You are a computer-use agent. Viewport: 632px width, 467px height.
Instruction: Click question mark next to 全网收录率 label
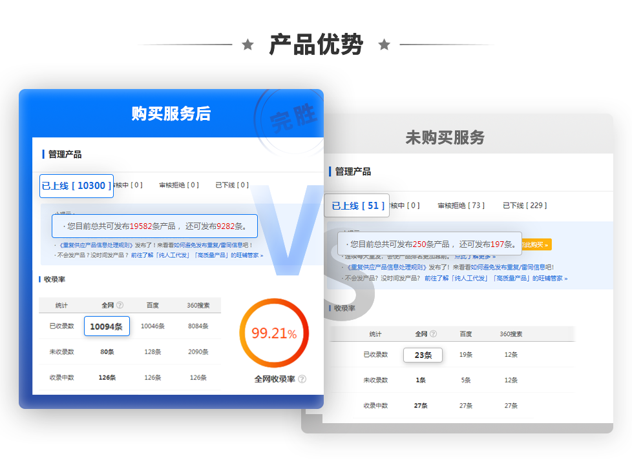click(x=302, y=379)
